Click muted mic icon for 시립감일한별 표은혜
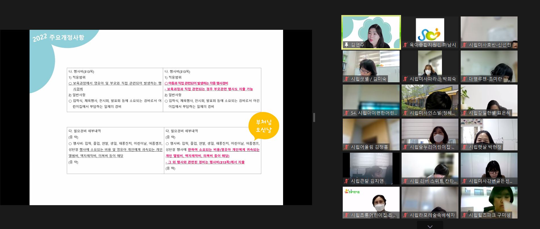This screenshot has height=229, width=540. click(464, 113)
